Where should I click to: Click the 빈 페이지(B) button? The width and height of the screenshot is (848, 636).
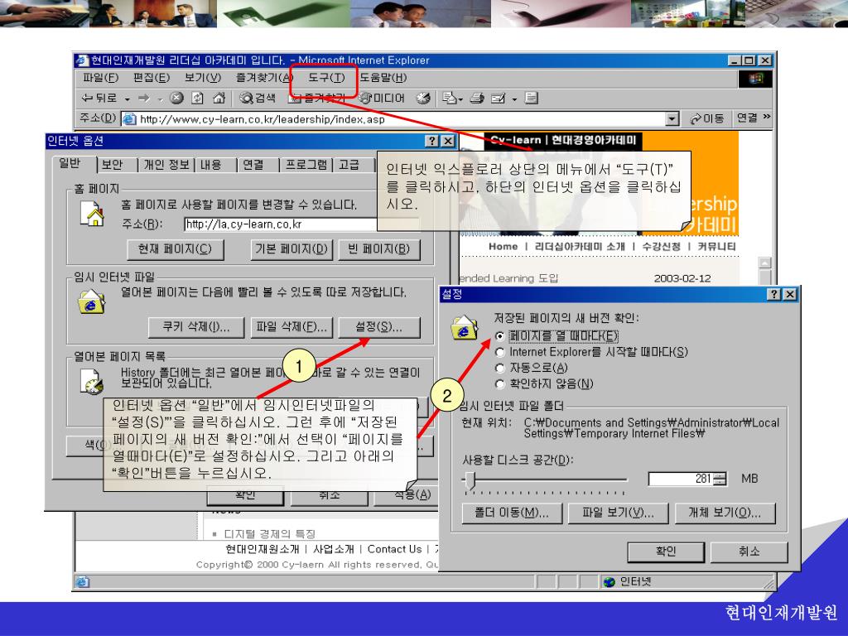pyautogui.click(x=379, y=249)
